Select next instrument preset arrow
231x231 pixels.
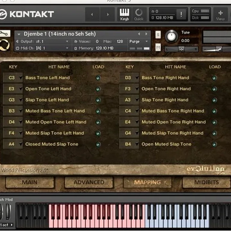tap(146, 34)
